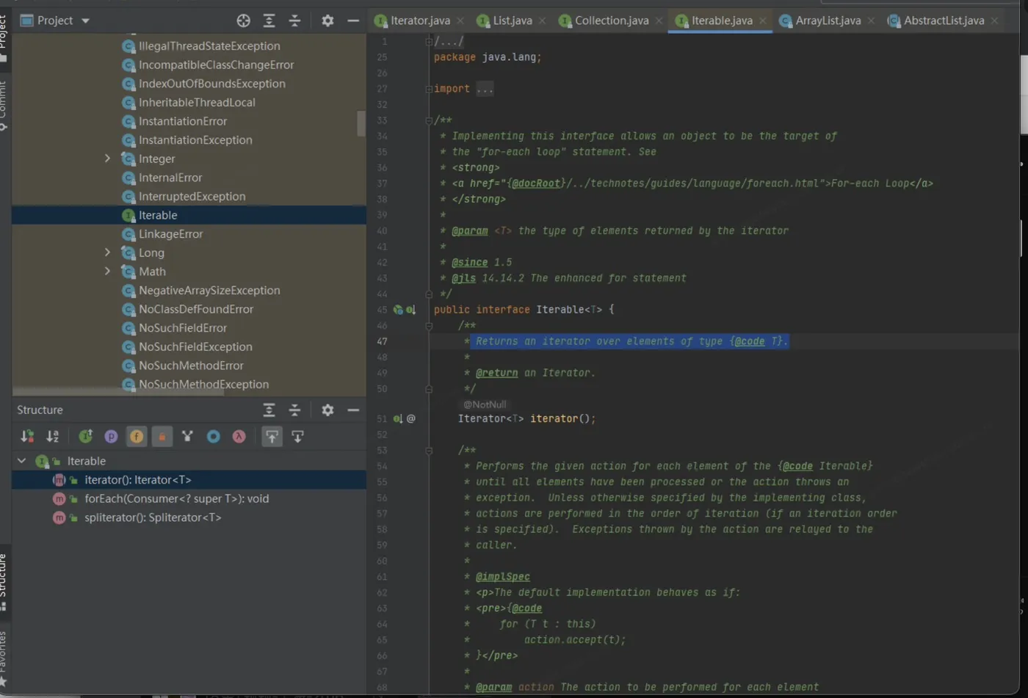This screenshot has width=1028, height=698.
Task: Toggle Show Non-Public lock icon
Action: pos(162,437)
